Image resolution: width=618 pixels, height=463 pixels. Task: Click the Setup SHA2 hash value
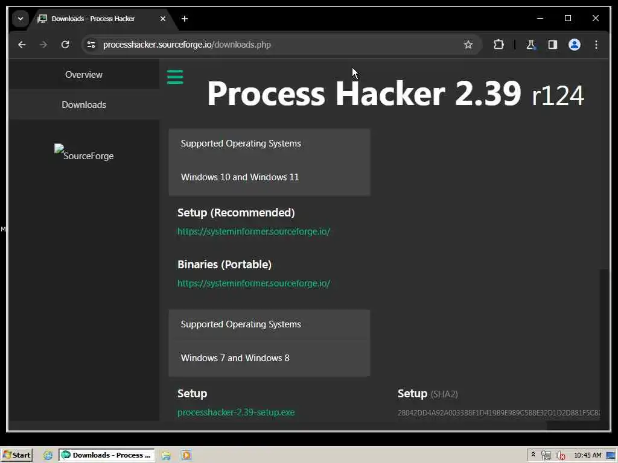(499, 412)
